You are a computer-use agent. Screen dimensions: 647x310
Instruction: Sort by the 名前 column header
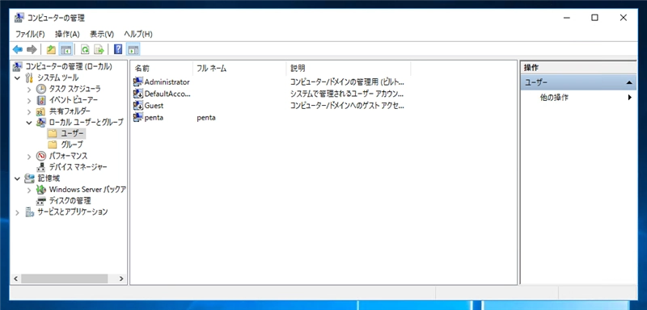click(x=162, y=69)
